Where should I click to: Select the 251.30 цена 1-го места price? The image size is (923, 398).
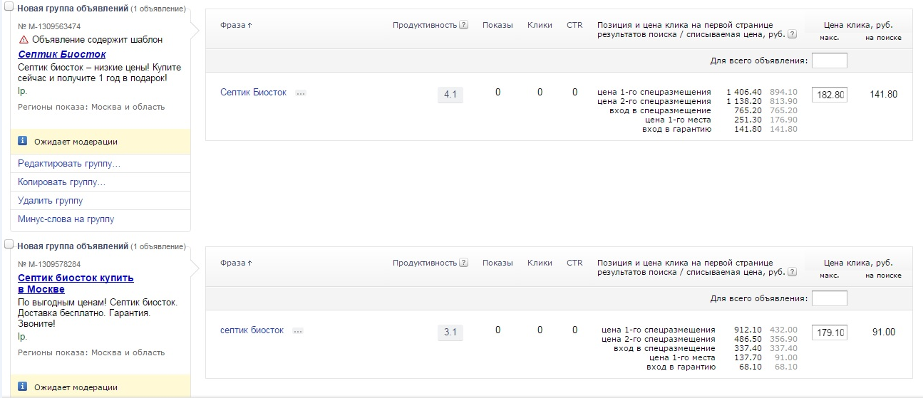point(748,120)
